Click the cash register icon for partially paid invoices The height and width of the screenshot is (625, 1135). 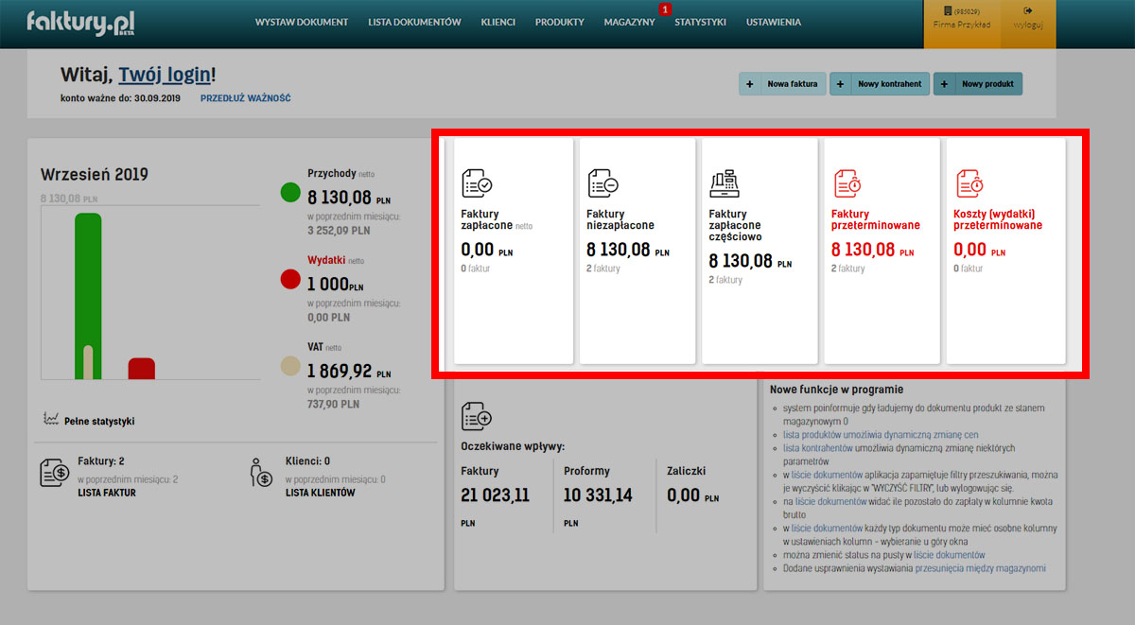(x=725, y=182)
